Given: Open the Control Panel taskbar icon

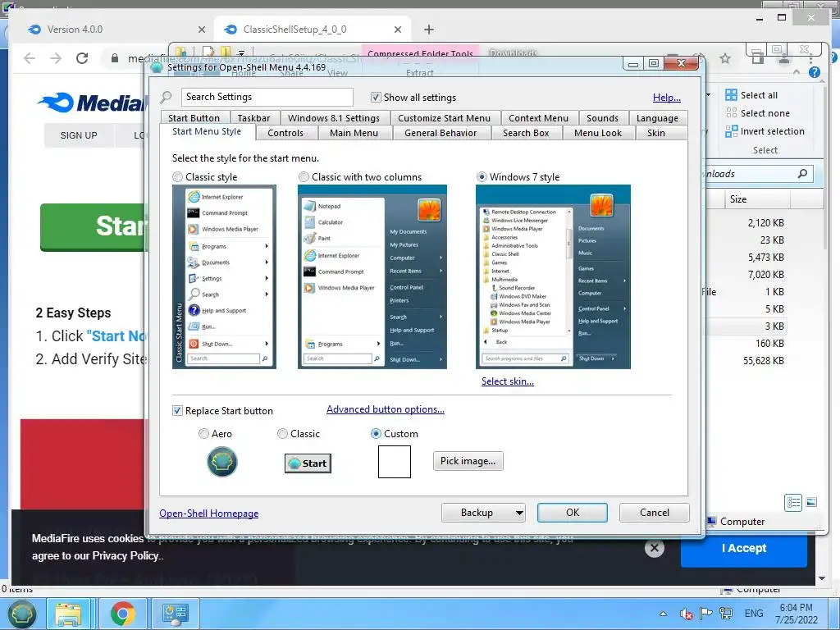Looking at the screenshot, I should pos(175,614).
